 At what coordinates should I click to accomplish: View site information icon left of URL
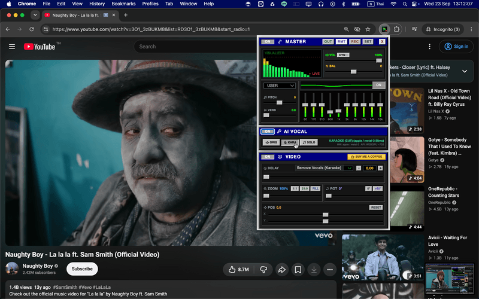46,29
